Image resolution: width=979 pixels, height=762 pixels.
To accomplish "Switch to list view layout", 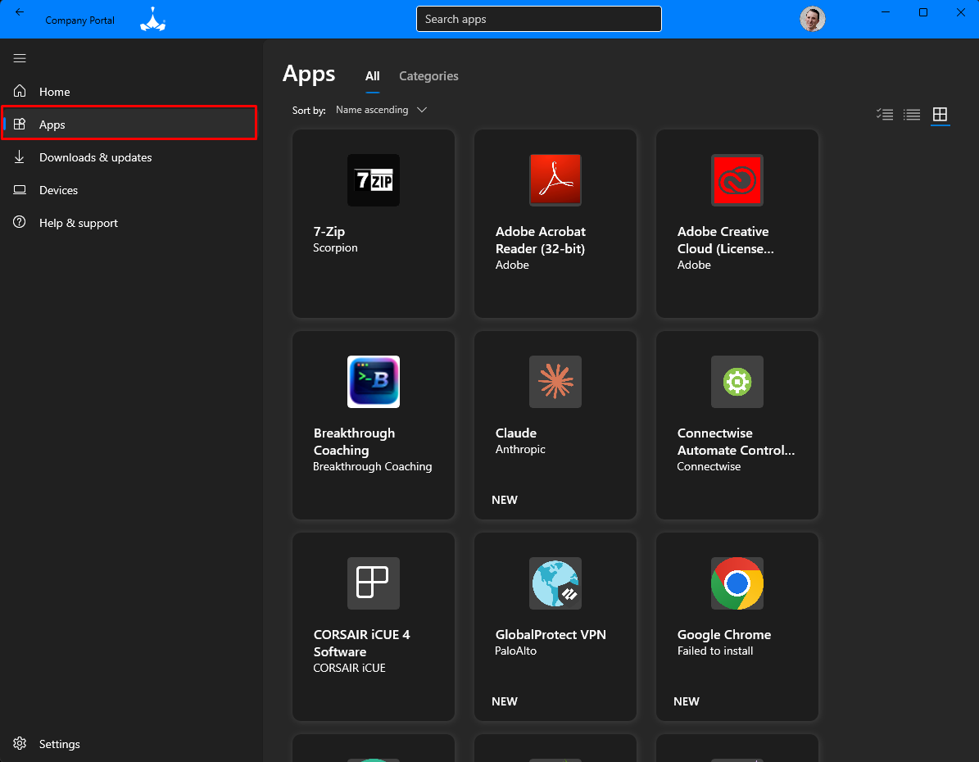I will [912, 115].
